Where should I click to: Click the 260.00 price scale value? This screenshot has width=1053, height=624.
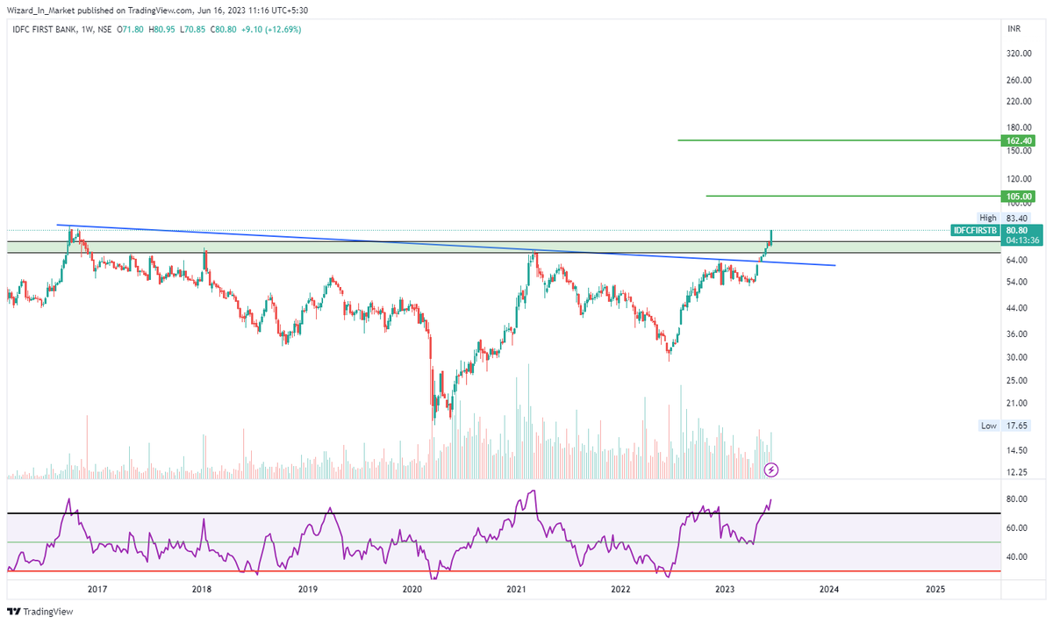[x=1020, y=80]
